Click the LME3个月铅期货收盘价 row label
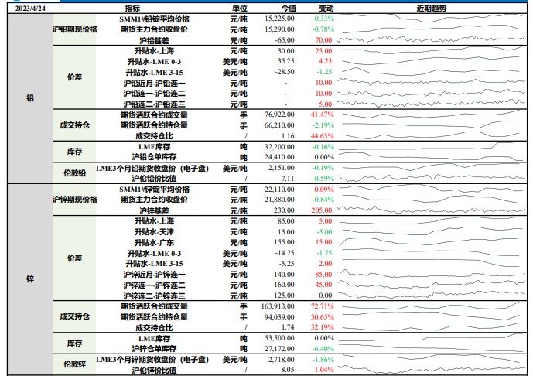 click(152, 169)
